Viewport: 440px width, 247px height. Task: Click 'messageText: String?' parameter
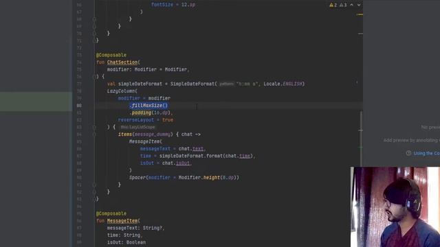(135, 228)
